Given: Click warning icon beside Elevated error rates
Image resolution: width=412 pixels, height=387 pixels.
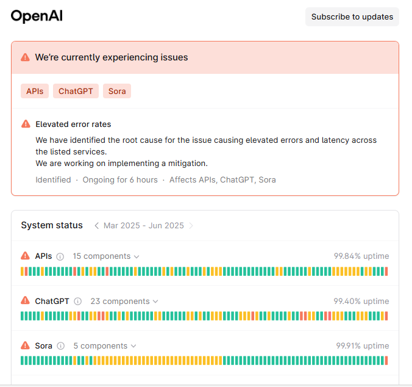Looking at the screenshot, I should click(x=26, y=124).
